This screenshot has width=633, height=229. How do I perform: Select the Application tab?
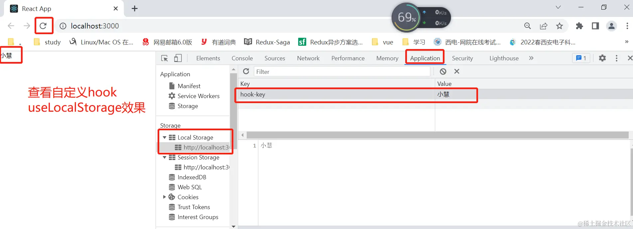[425, 58]
